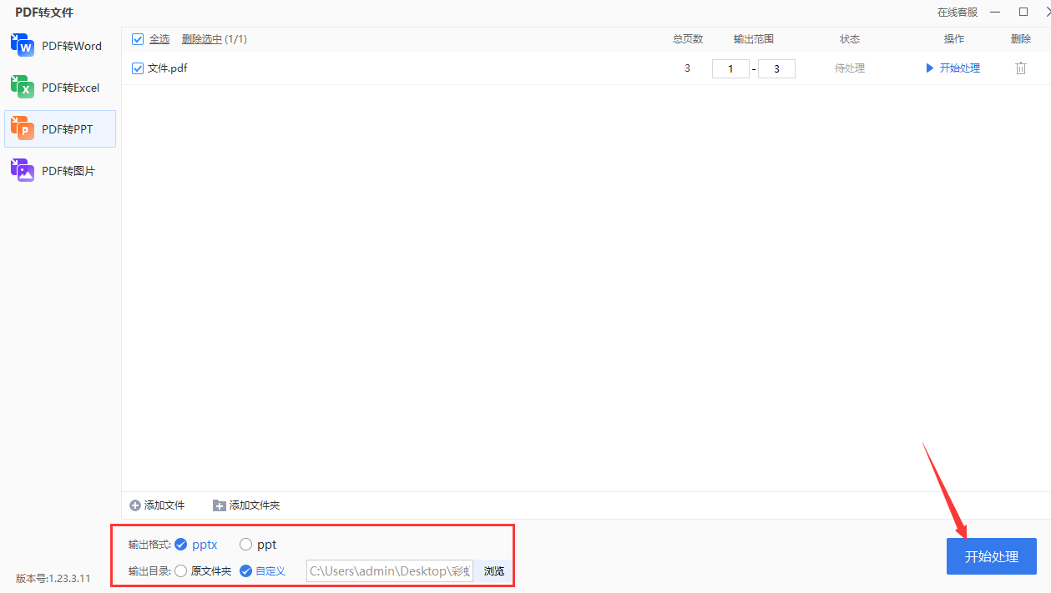
Task: Open the PDF转Excel converter
Action: pos(59,88)
